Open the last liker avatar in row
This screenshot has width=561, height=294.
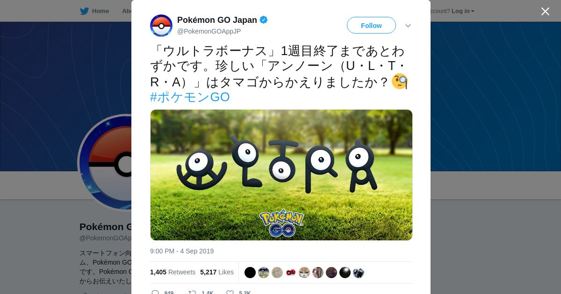359,273
